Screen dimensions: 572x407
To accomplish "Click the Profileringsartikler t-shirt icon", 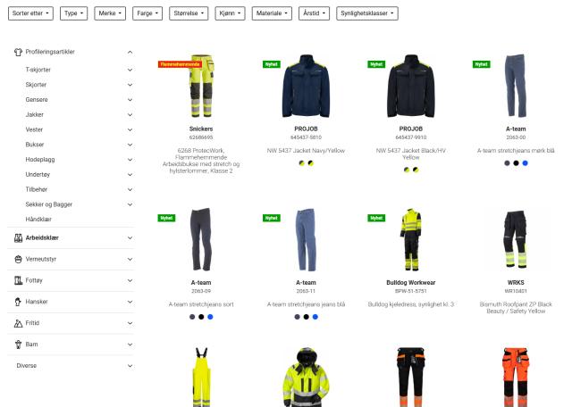I will point(18,52).
